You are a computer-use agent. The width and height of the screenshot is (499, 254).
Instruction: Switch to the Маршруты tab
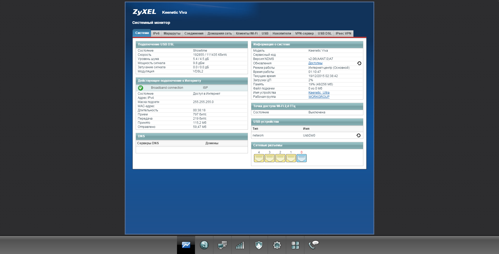point(172,33)
